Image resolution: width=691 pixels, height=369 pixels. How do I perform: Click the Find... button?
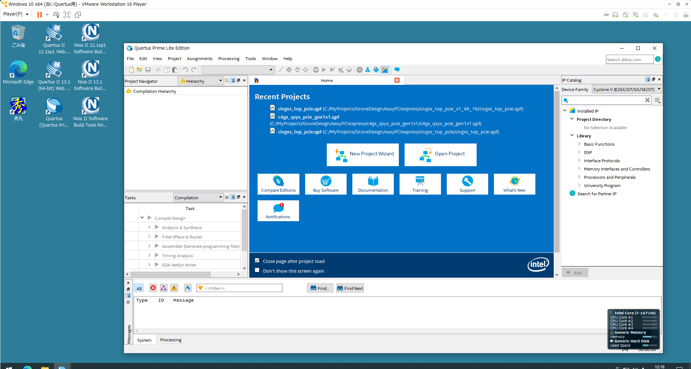(320, 288)
